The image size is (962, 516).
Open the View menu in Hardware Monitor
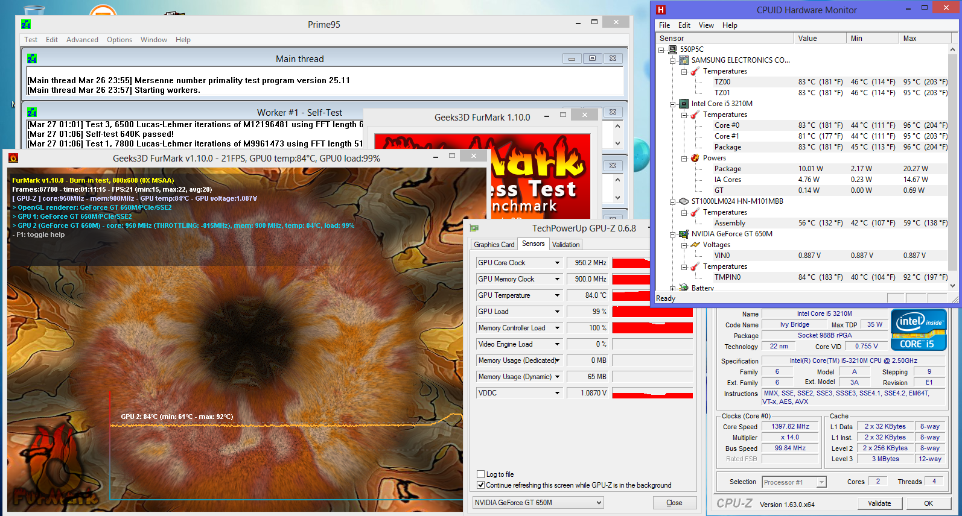(706, 25)
